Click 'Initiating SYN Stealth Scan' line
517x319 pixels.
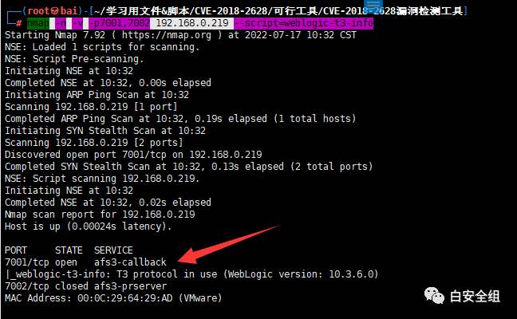click(x=105, y=131)
